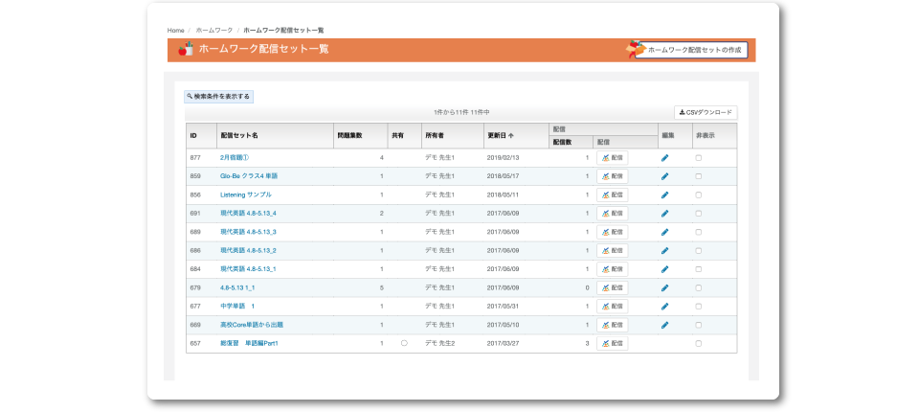This screenshot has width=919, height=412.
Task: Sort by the 配信セット名 column header
Action: 239,136
